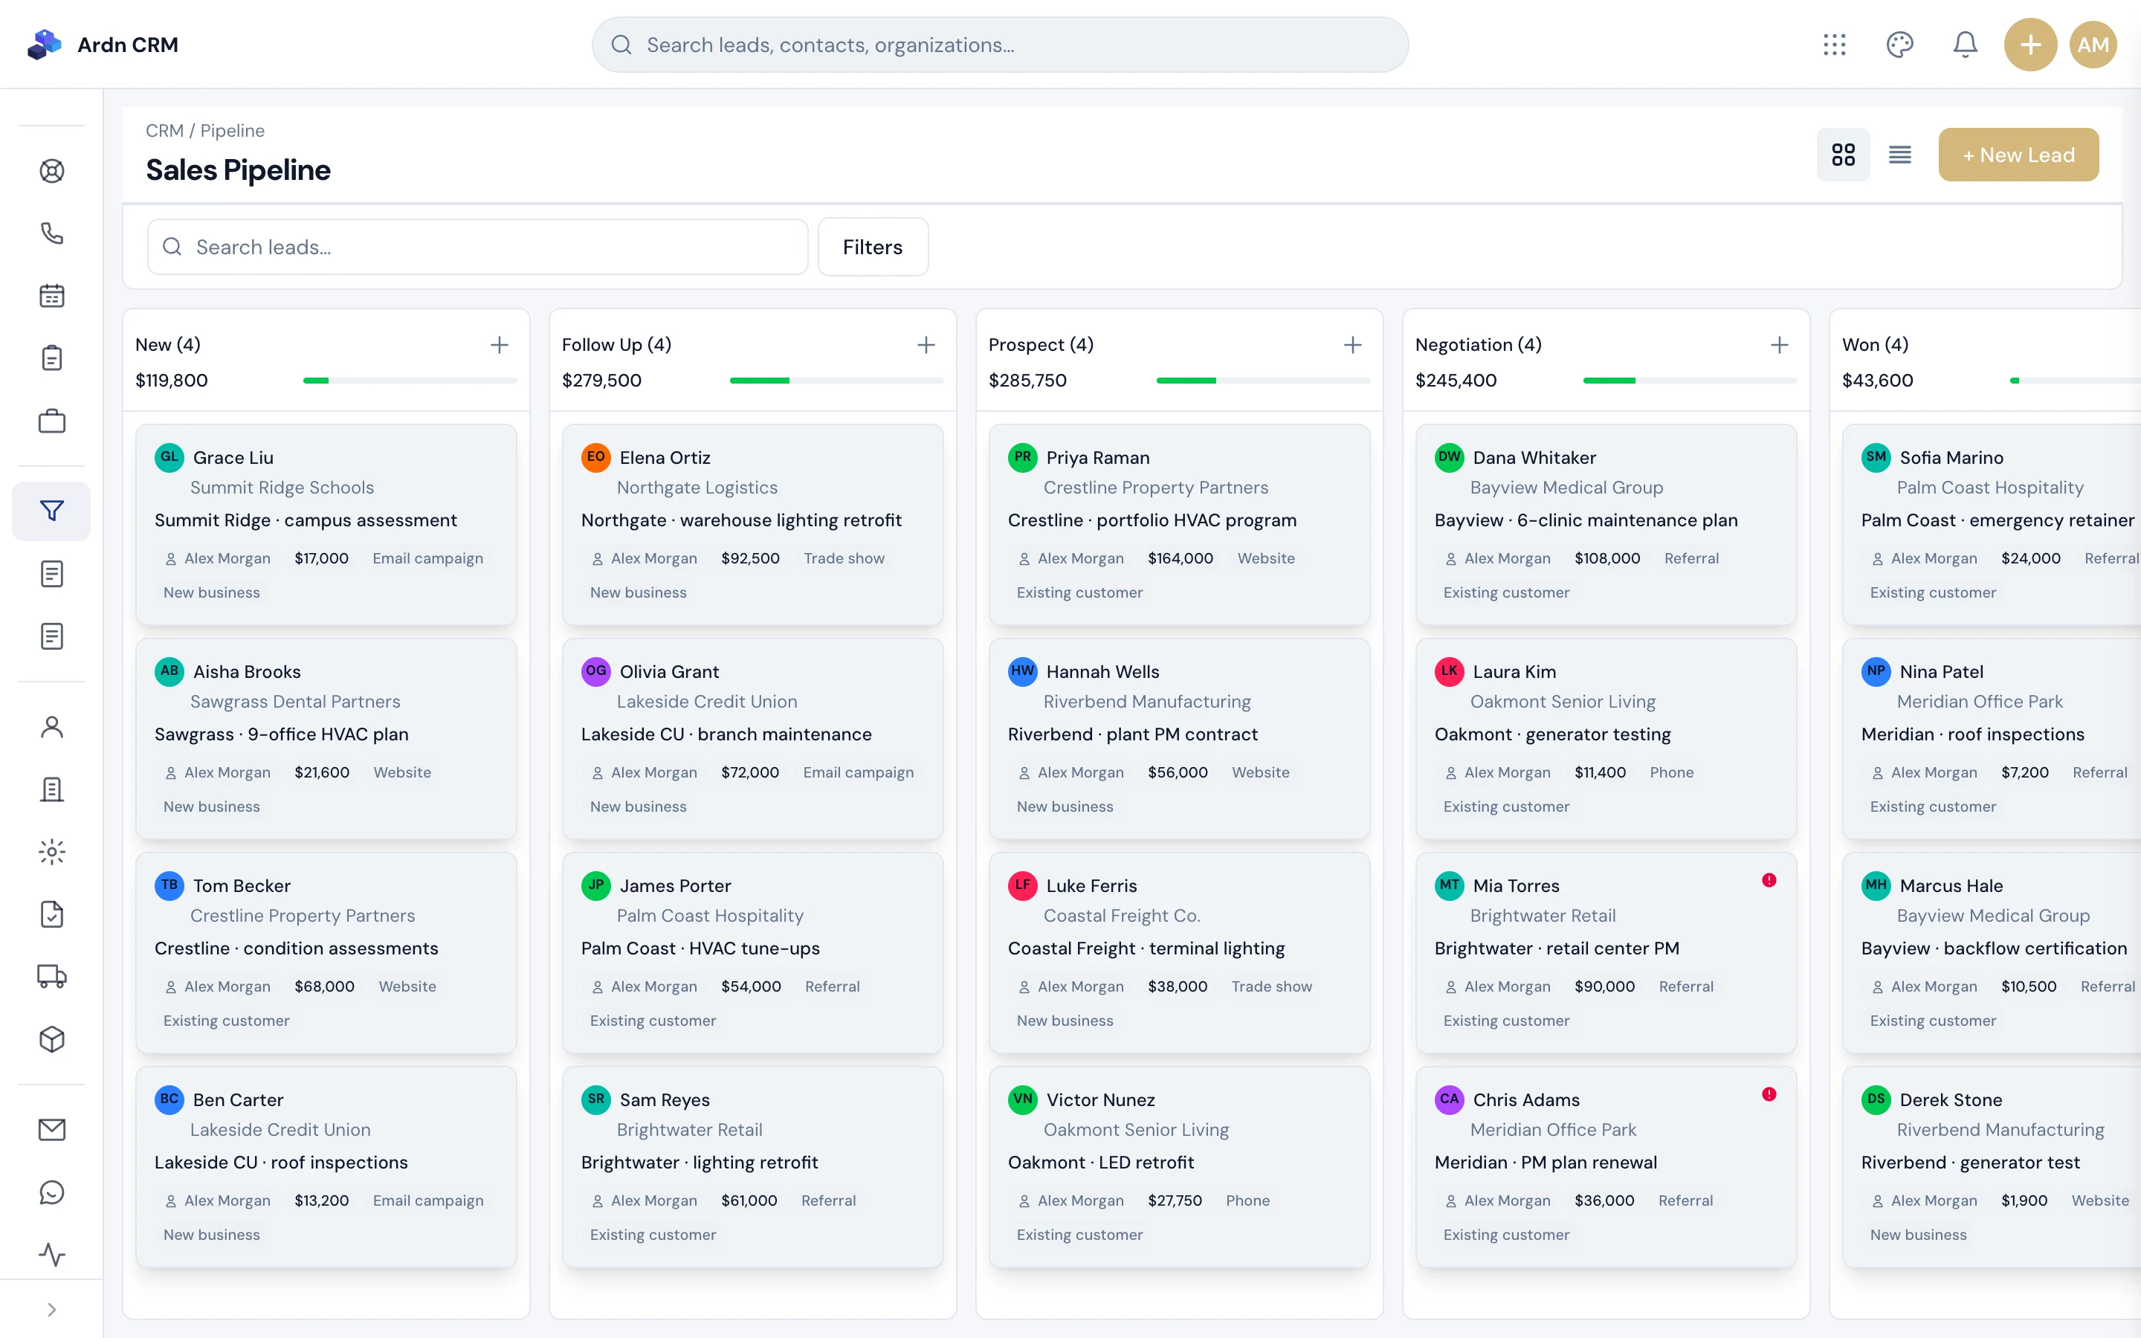Open the organizations building sidebar icon
Image resolution: width=2141 pixels, height=1338 pixels.
51,789
